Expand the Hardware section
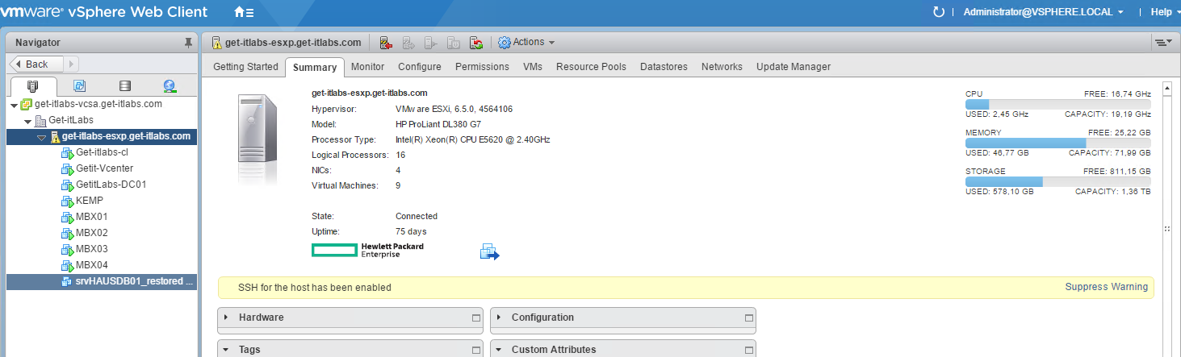This screenshot has width=1181, height=357. point(226,318)
